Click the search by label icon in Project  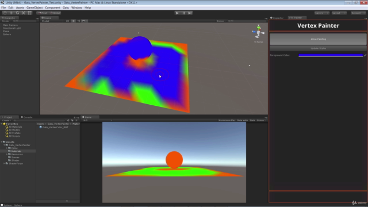(72, 120)
